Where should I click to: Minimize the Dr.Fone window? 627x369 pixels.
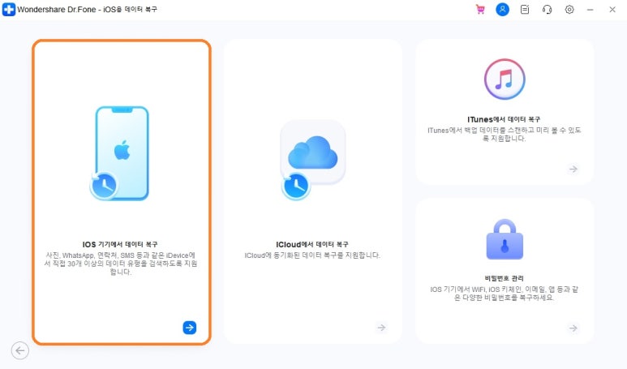tap(590, 9)
